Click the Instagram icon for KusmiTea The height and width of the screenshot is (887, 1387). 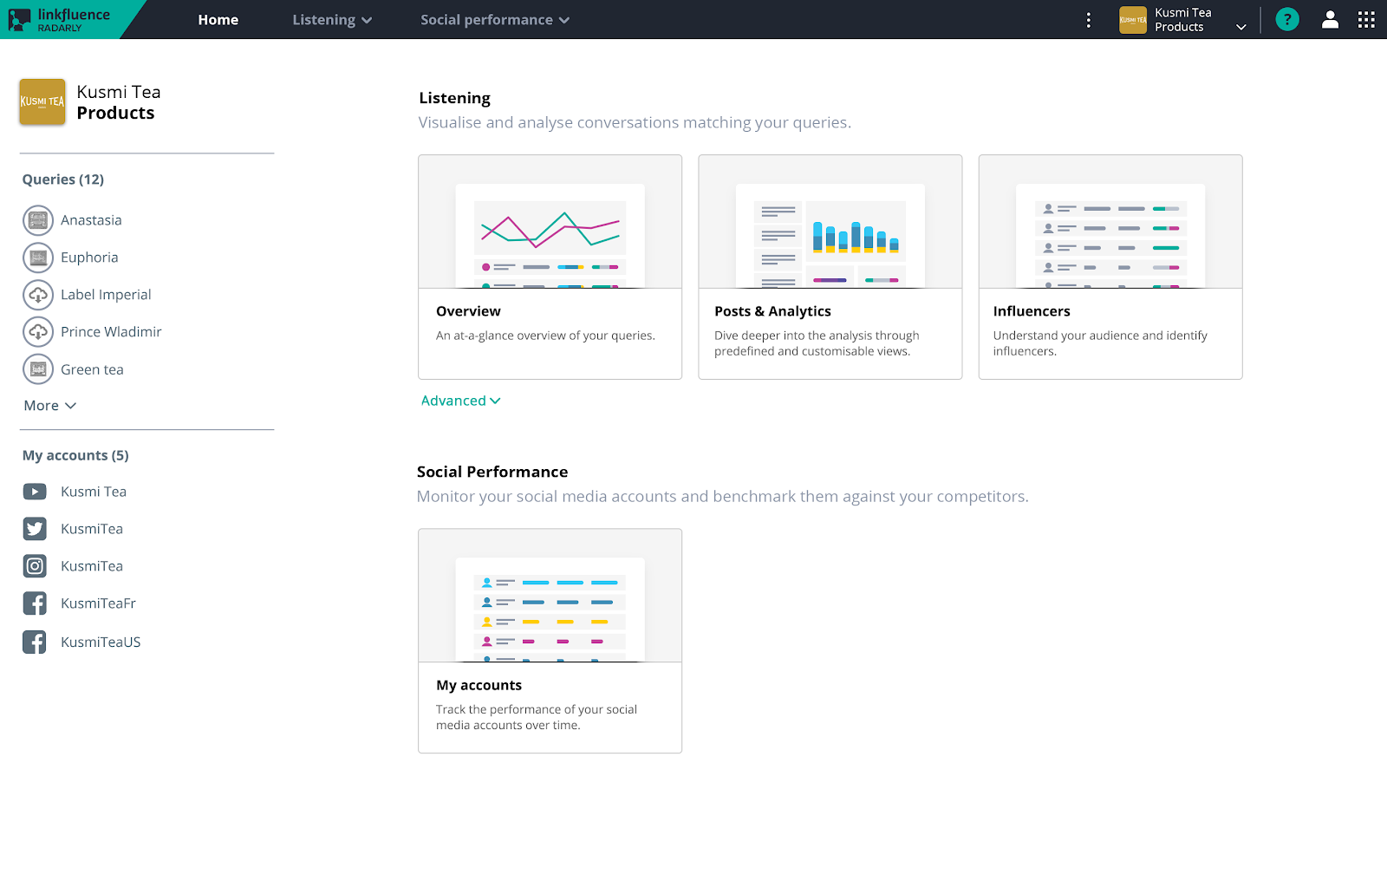35,566
